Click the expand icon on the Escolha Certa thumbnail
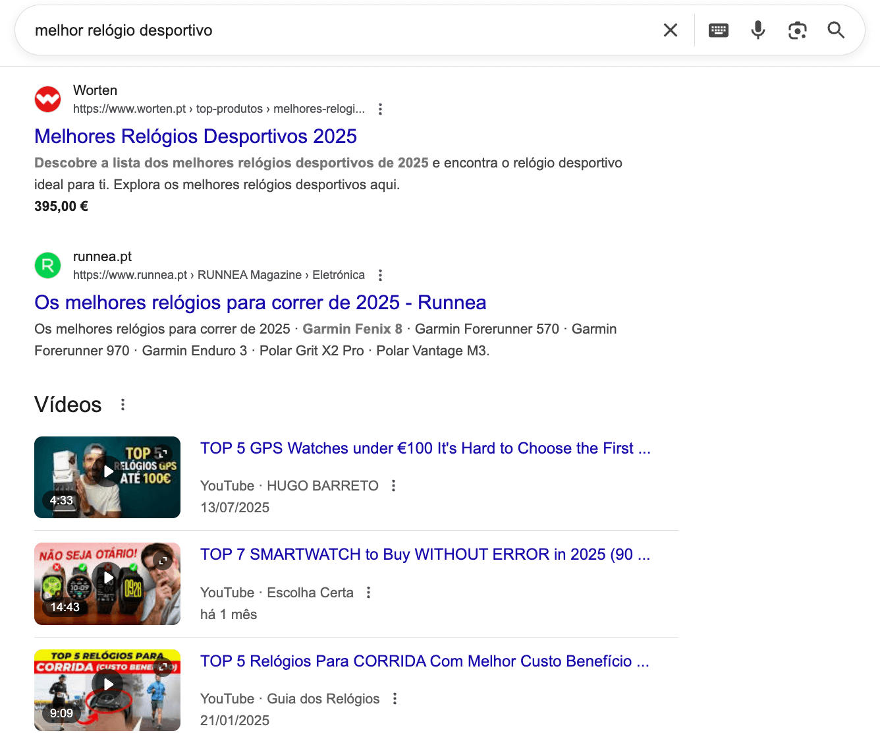Image resolution: width=880 pixels, height=745 pixels. point(162,559)
